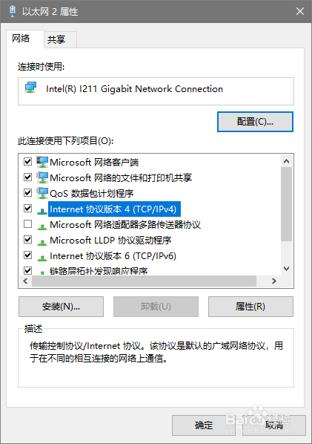Click the IPv4 protocol icon

(x=42, y=210)
